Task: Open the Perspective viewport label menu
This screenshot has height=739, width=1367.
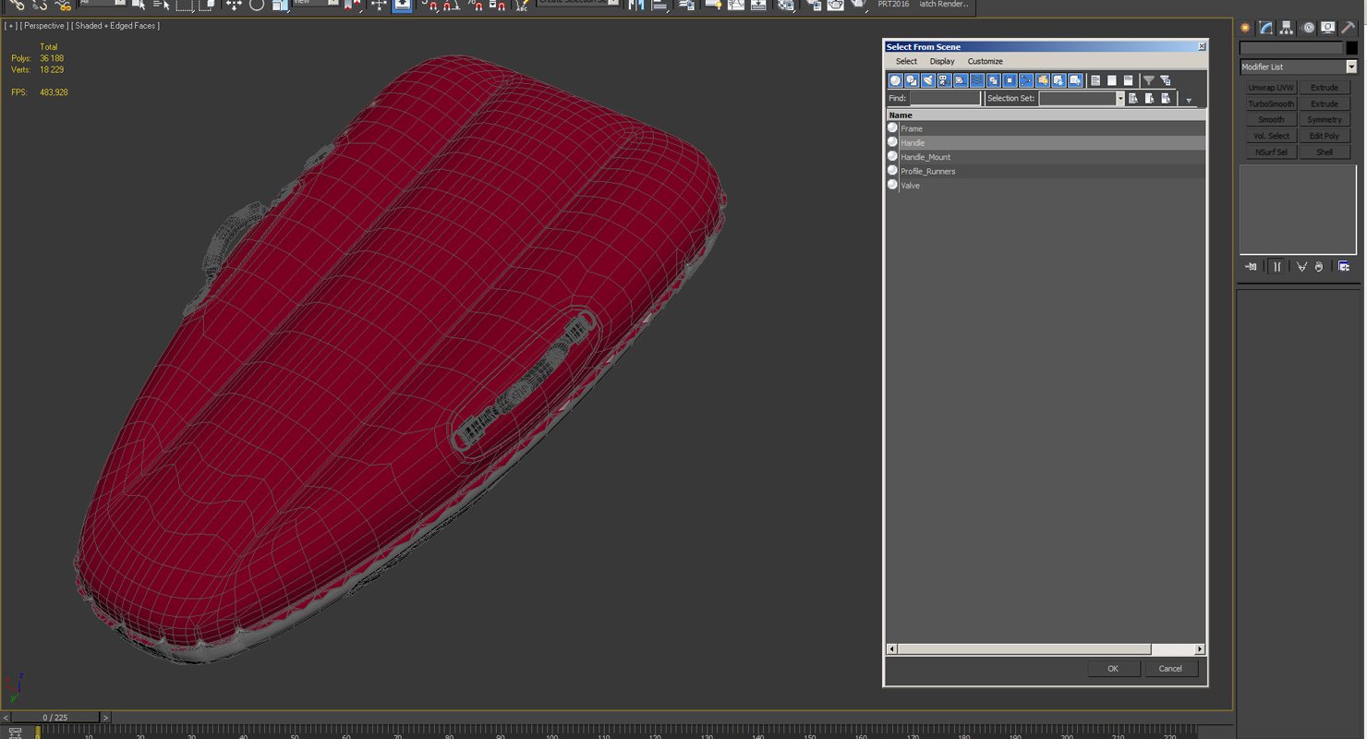Action: click(44, 26)
